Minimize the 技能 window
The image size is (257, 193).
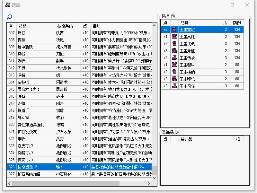(218, 5)
